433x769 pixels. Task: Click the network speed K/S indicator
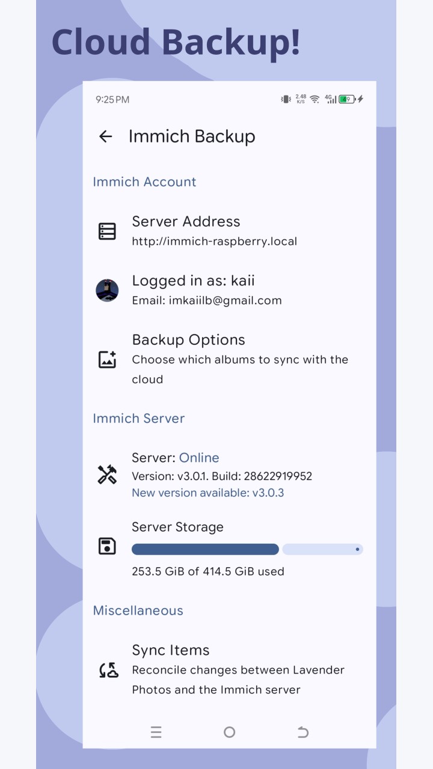click(x=301, y=99)
